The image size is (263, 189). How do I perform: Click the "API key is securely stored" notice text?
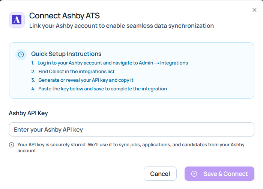tap(128, 144)
